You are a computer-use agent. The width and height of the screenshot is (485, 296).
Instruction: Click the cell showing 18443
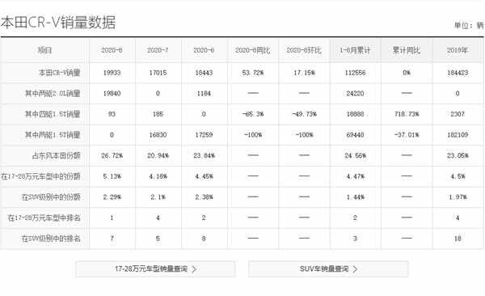(204, 73)
